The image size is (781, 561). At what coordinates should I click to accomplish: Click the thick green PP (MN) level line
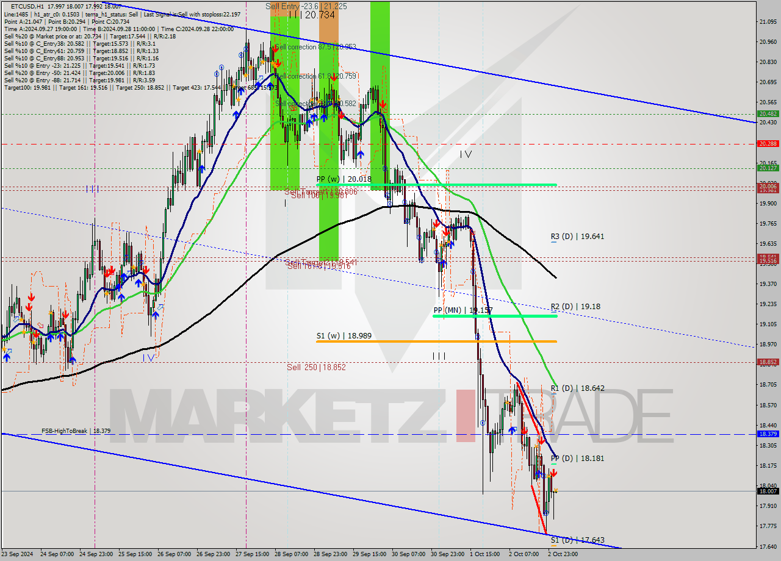click(495, 316)
